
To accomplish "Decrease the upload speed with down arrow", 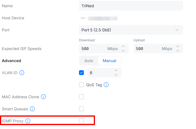I will 178,51.
